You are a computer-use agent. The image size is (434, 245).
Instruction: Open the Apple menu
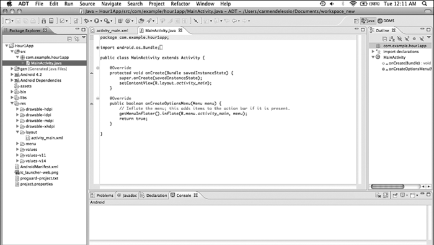click(9, 4)
